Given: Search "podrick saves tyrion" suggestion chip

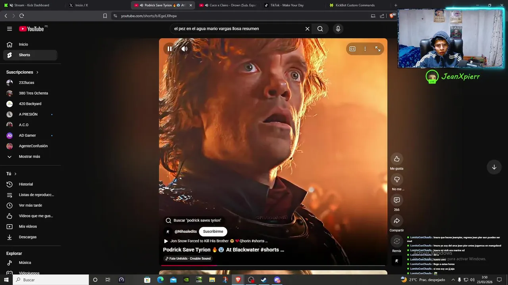Looking at the screenshot, I should tap(193, 220).
